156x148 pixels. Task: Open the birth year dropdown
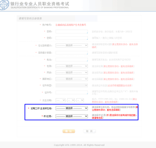pos(61,100)
